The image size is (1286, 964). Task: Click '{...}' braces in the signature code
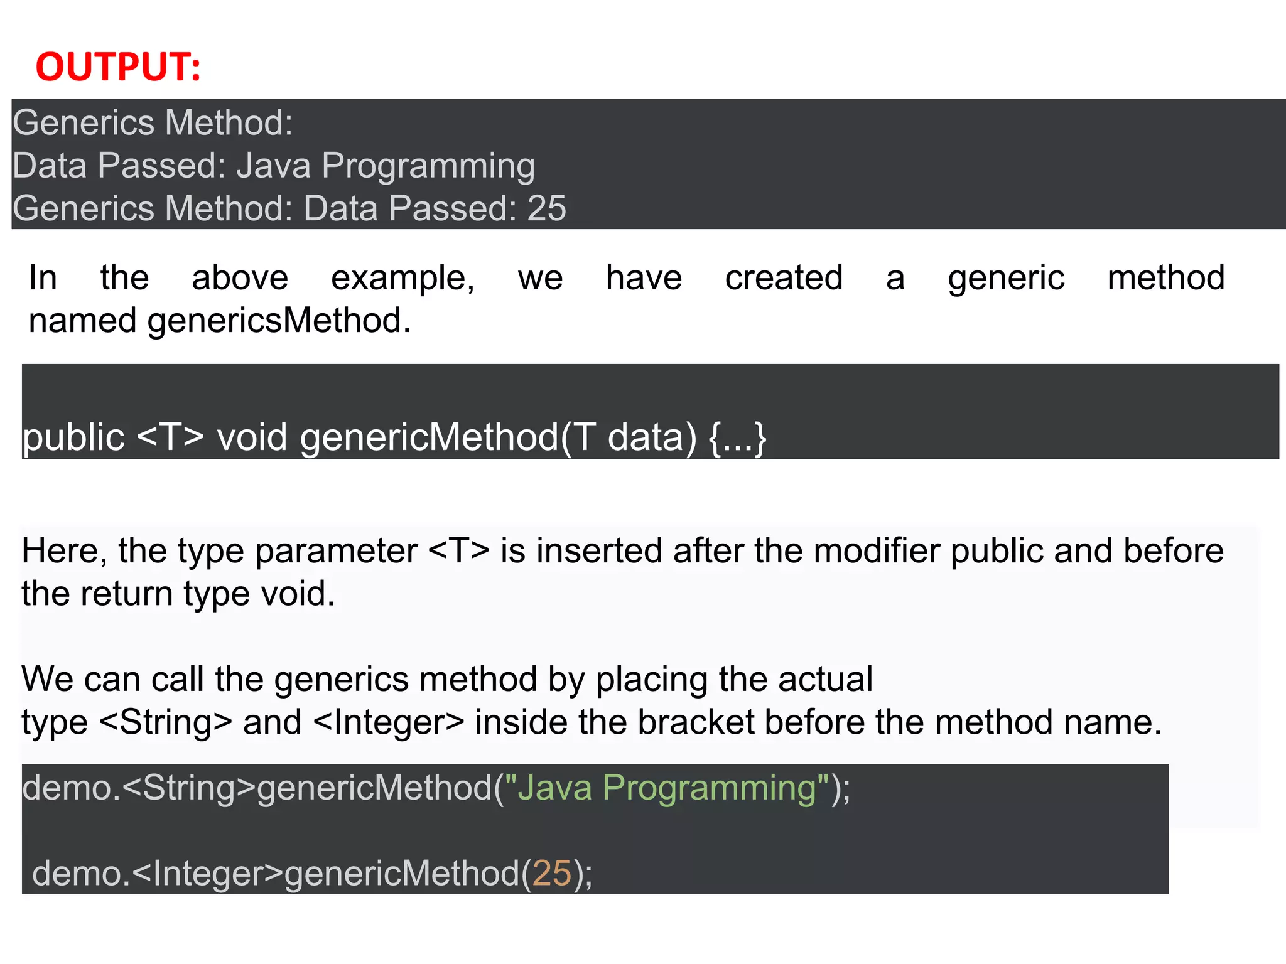click(737, 438)
